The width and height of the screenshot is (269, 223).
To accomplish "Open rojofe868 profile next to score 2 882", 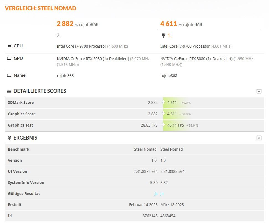I will pyautogui.click(x=89, y=25).
